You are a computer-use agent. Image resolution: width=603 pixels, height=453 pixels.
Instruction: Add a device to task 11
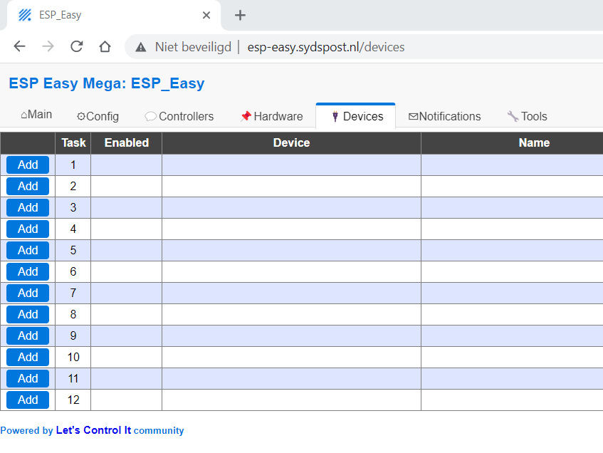point(28,378)
